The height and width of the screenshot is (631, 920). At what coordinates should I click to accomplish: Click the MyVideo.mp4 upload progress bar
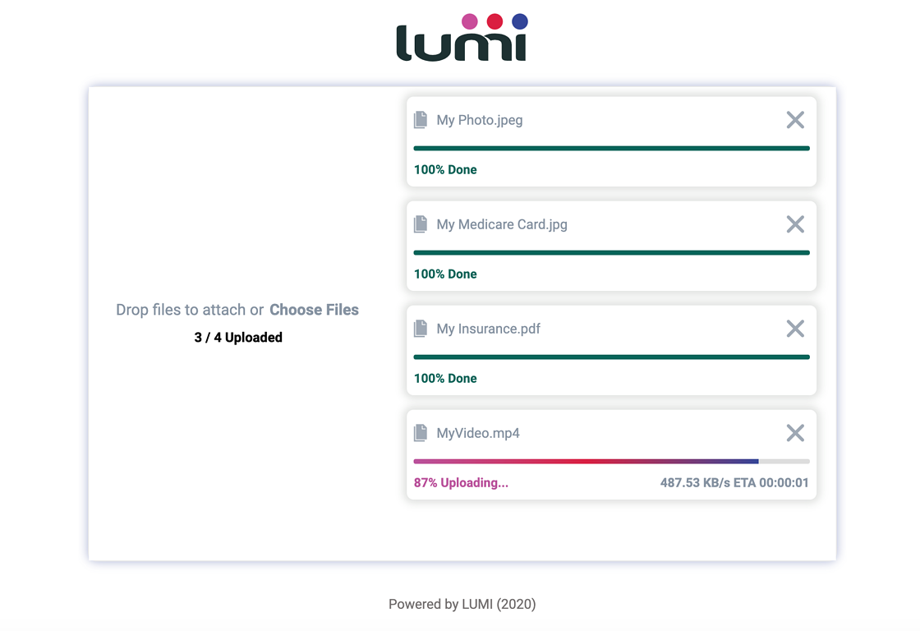(611, 462)
